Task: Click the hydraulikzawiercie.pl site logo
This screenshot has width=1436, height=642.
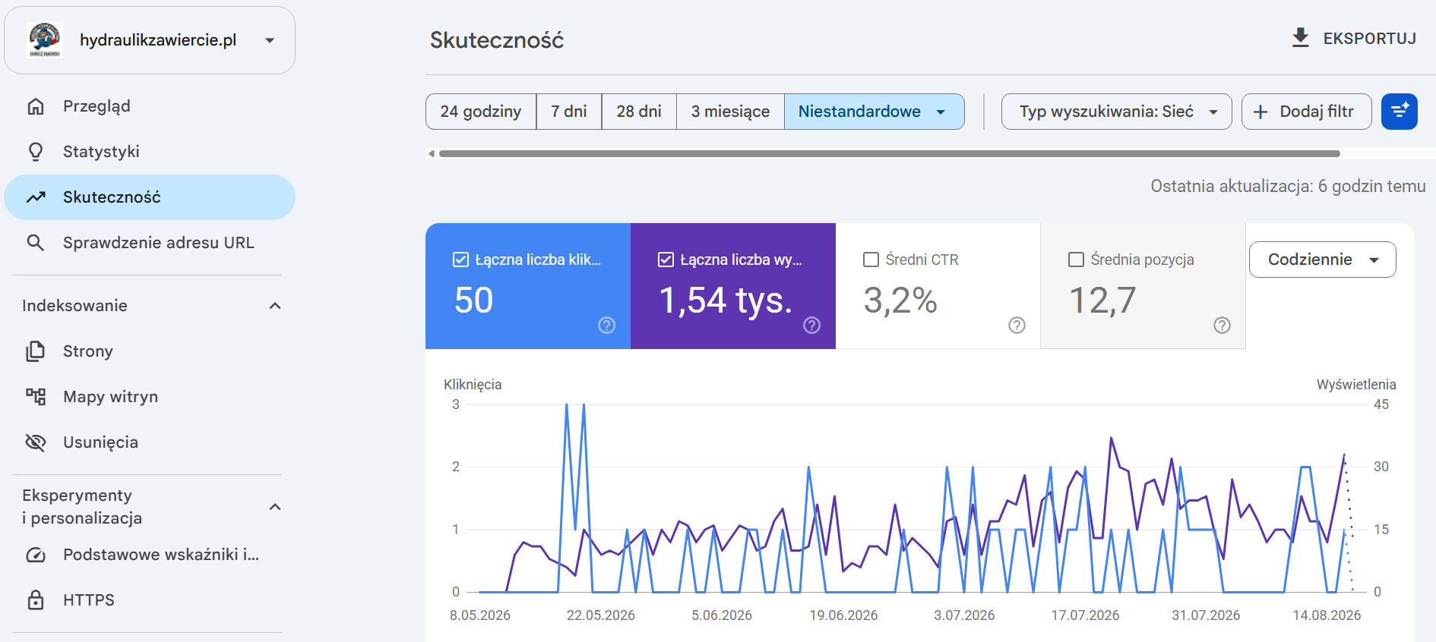Action: (x=44, y=40)
